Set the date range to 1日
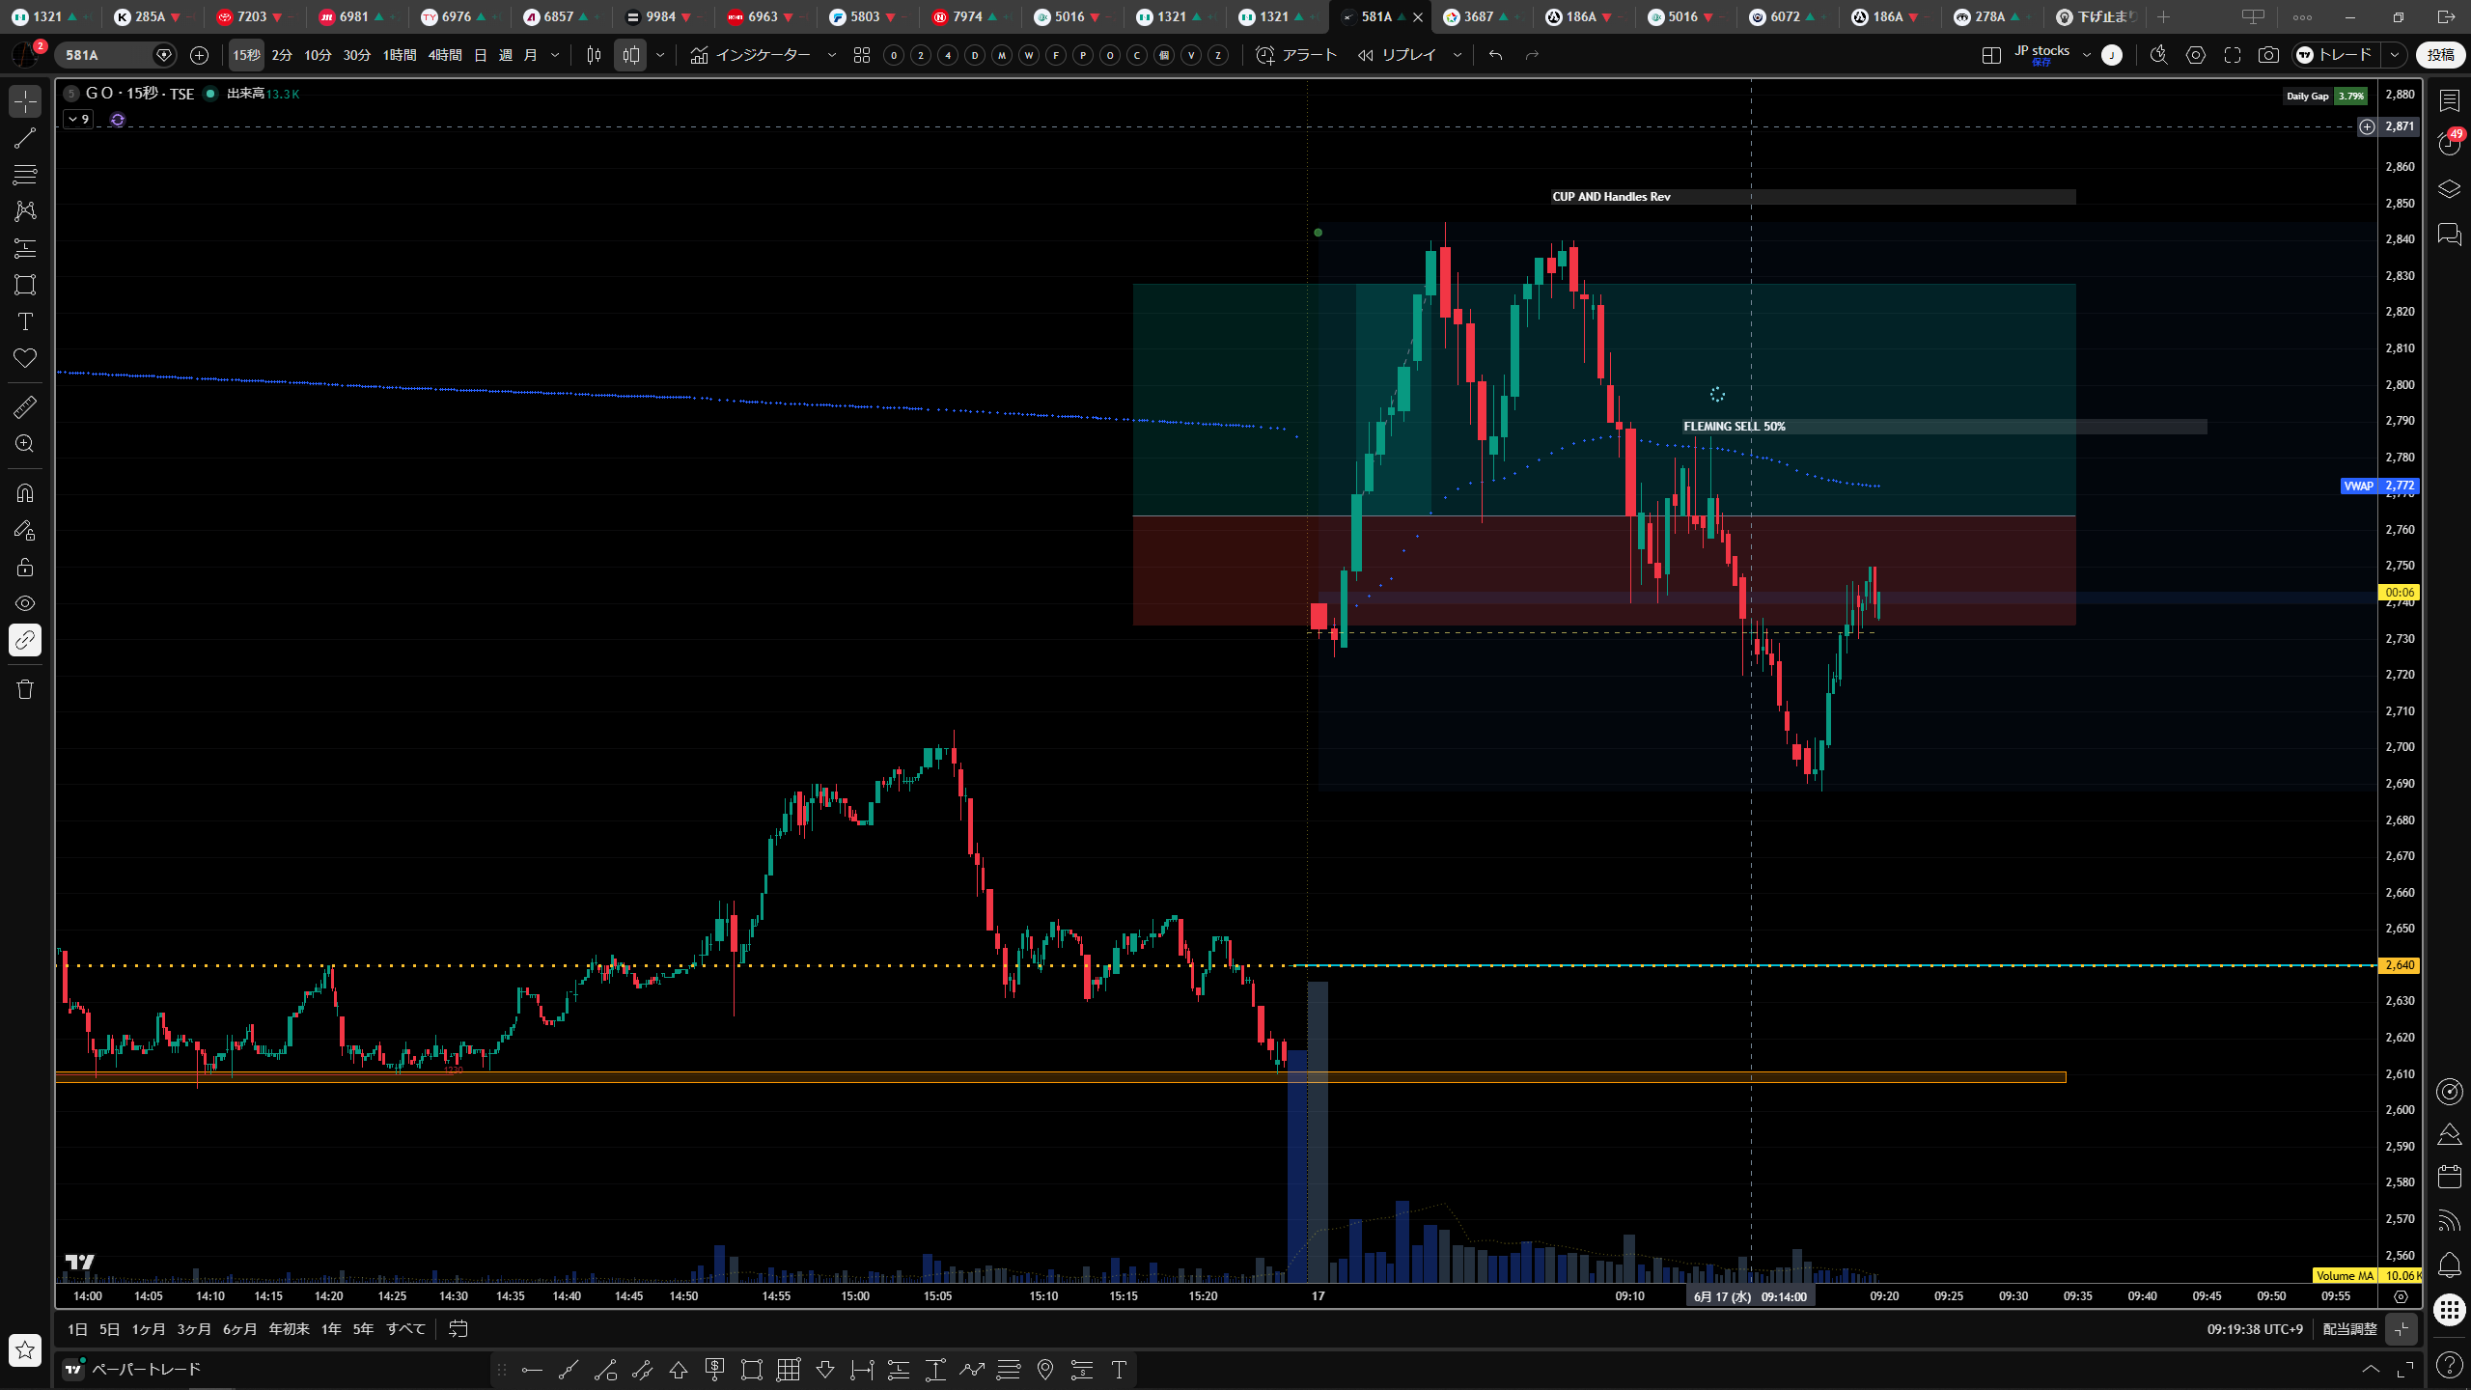This screenshot has height=1390, width=2471. click(x=77, y=1329)
